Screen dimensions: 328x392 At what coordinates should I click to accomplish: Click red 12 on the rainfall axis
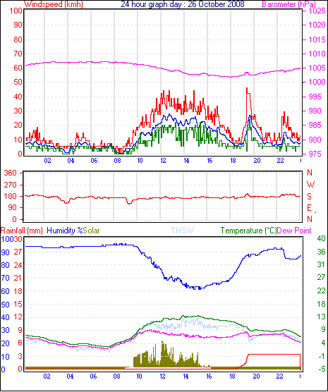(x=18, y=317)
